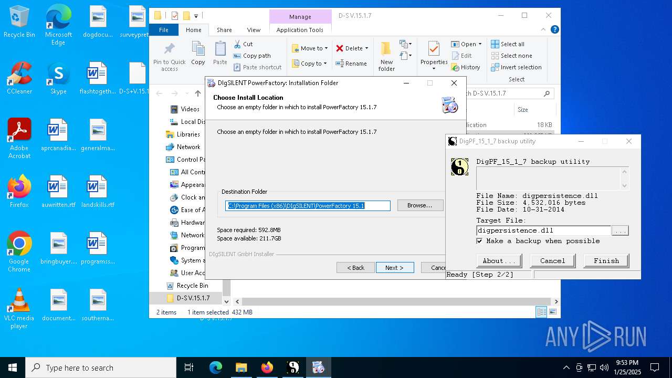Click navigation pane scroll down arrow
Viewport: 672px width, 378px height.
tap(227, 301)
